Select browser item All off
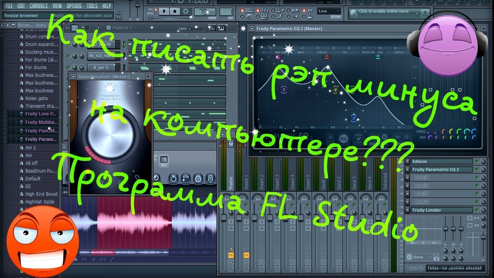494x278 pixels. point(31,163)
